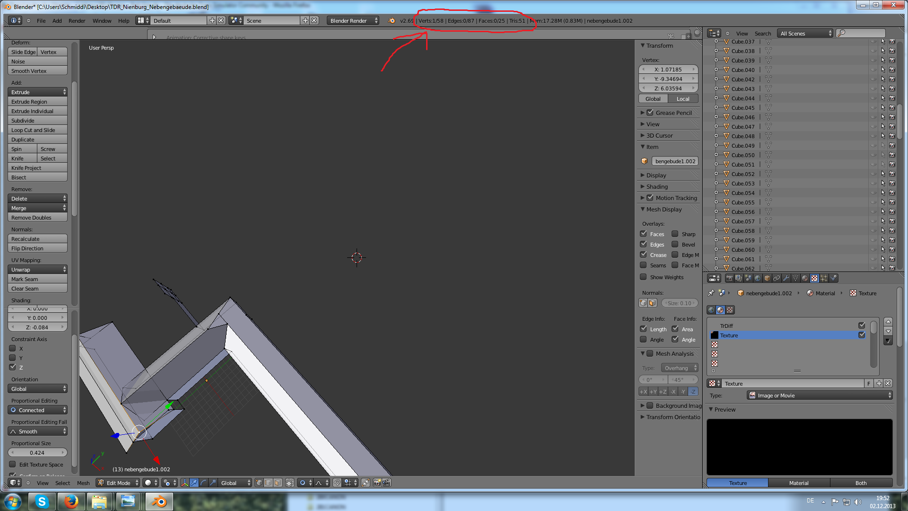The image size is (908, 511).
Task: Open the Render camera properties tab
Action: 729,278
